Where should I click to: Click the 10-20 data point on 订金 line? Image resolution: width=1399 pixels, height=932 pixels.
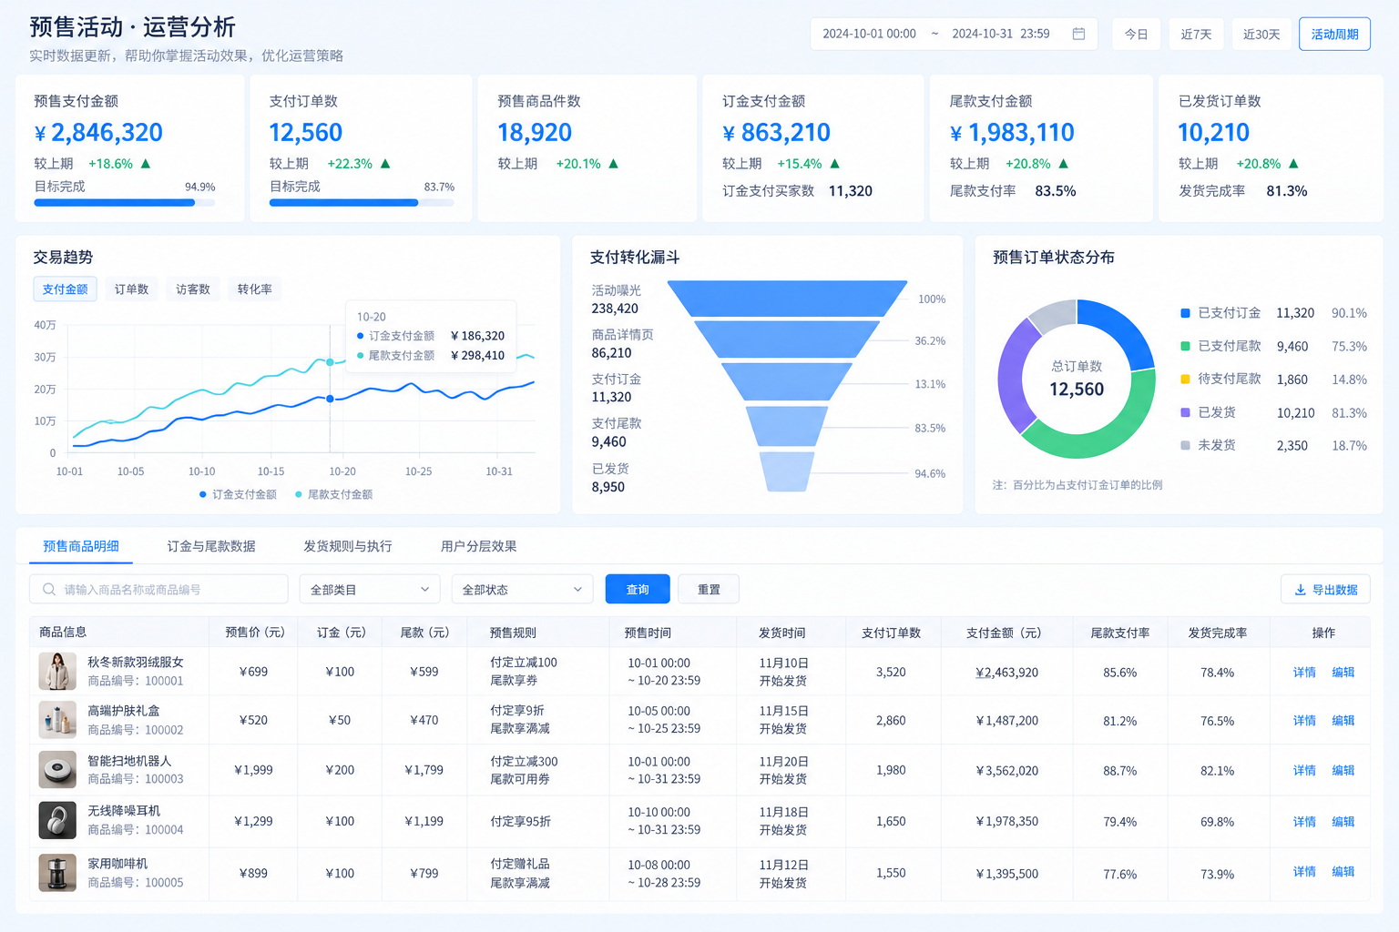click(x=330, y=399)
